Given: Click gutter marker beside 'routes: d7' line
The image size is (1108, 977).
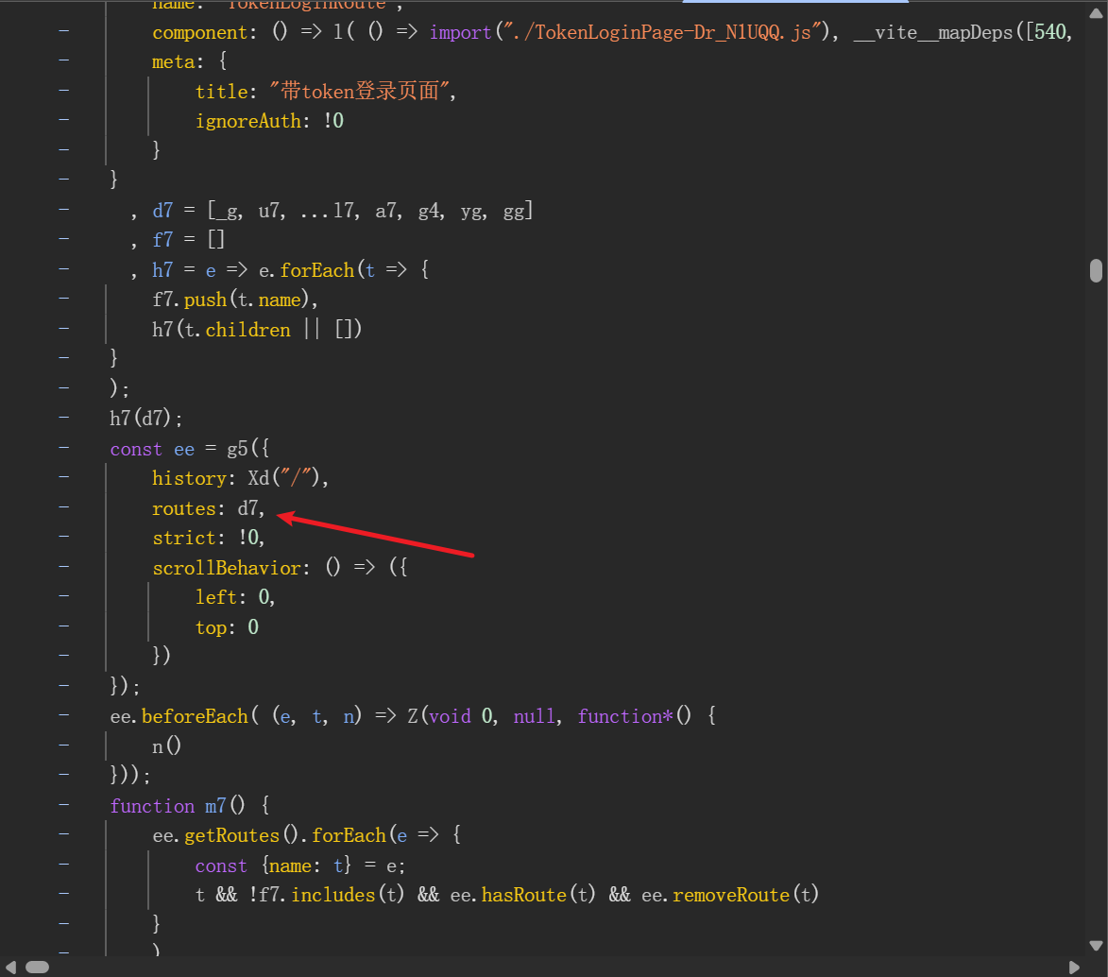Looking at the screenshot, I should tap(63, 507).
